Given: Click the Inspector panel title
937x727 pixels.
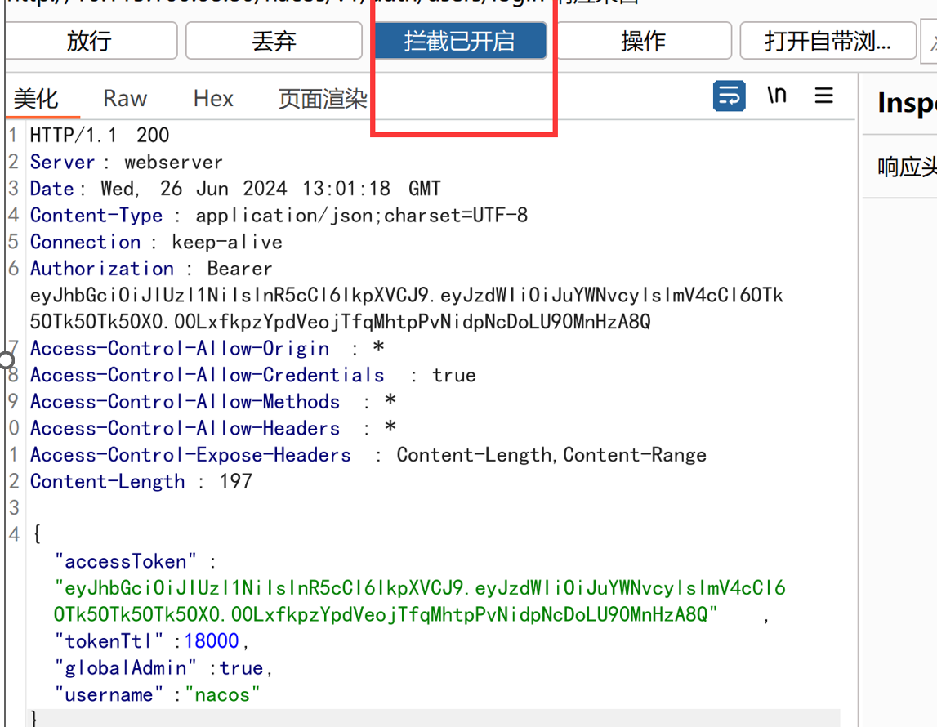Looking at the screenshot, I should [907, 103].
